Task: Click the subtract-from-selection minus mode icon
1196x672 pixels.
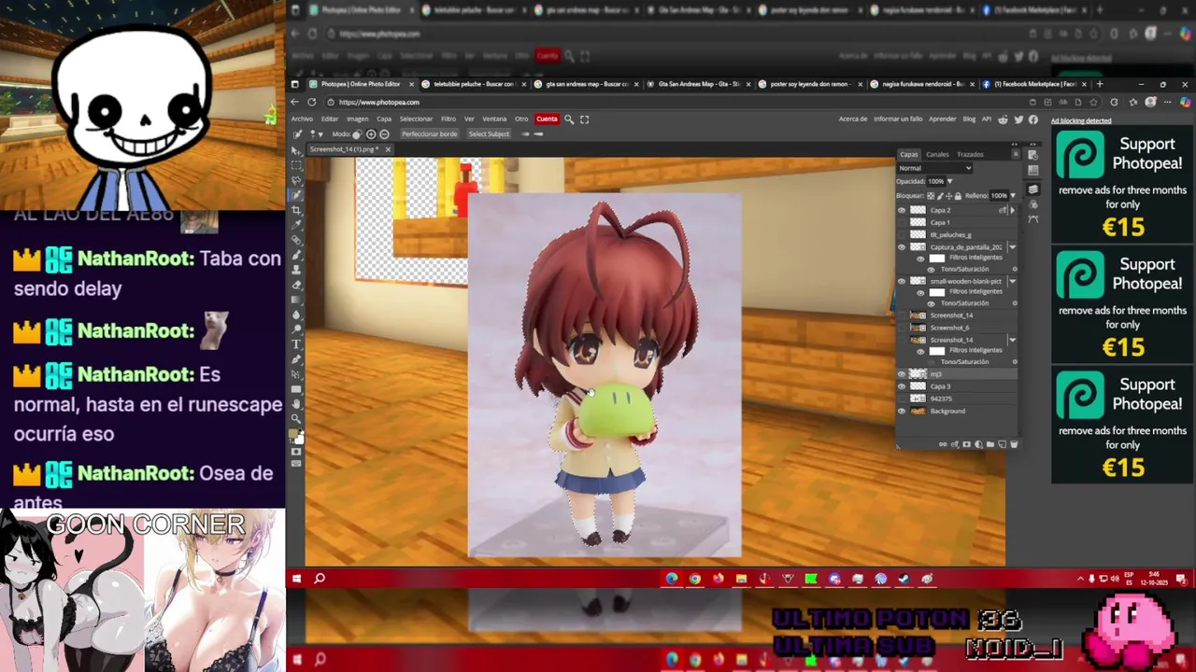Action: [x=384, y=134]
